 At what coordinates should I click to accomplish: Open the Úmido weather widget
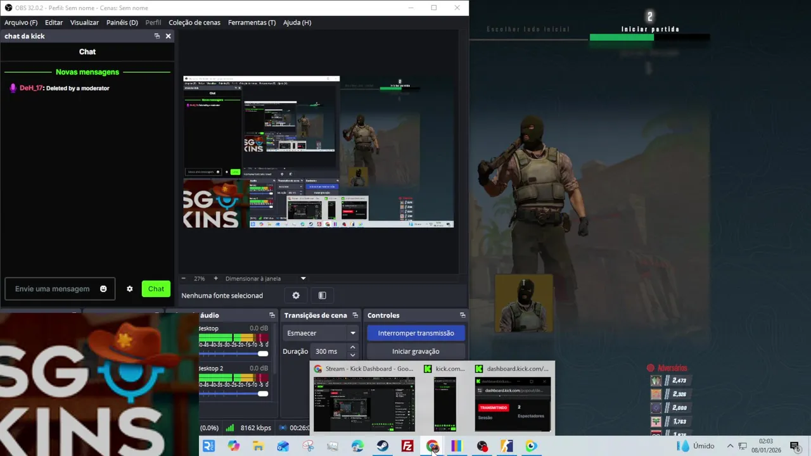pos(696,446)
